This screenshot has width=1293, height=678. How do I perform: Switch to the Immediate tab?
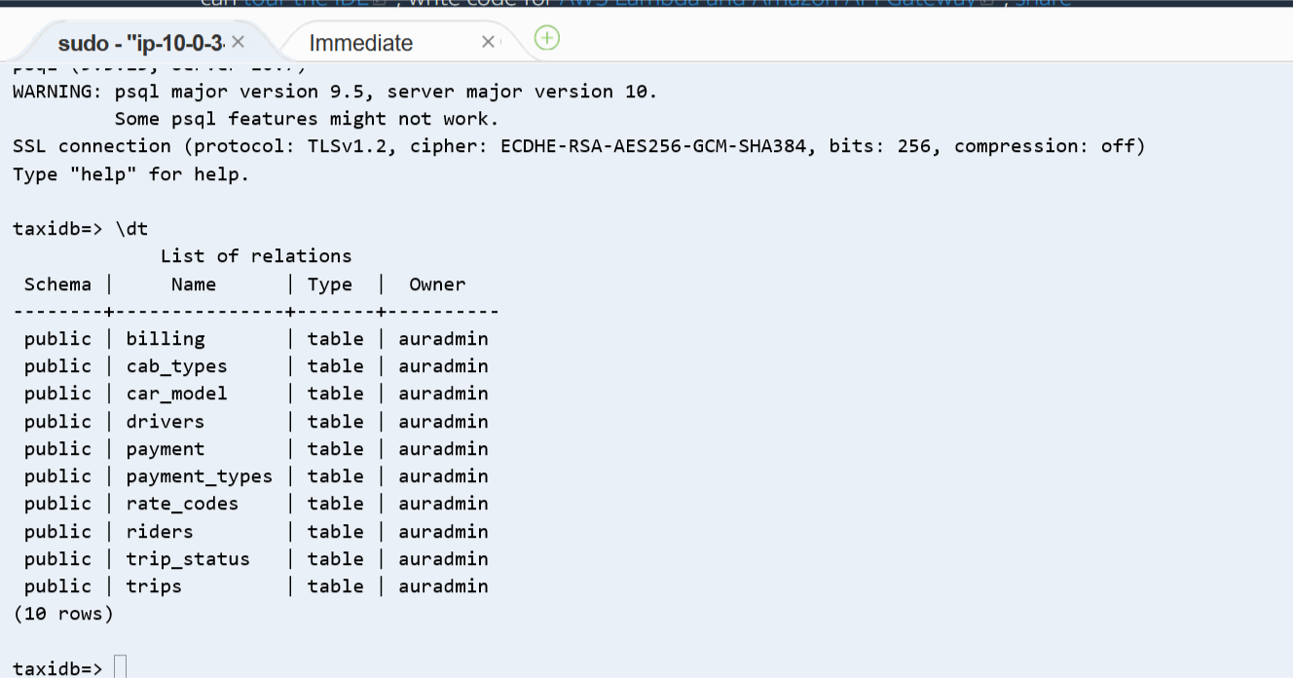tap(360, 43)
